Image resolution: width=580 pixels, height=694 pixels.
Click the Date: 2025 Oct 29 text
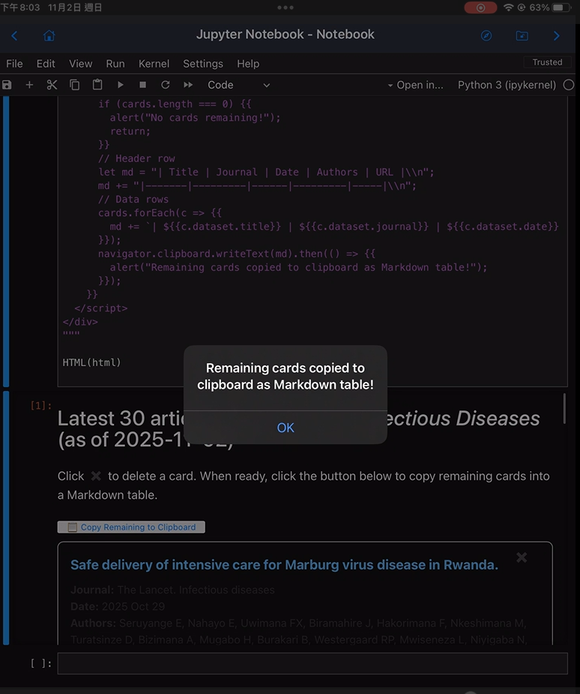tap(118, 606)
